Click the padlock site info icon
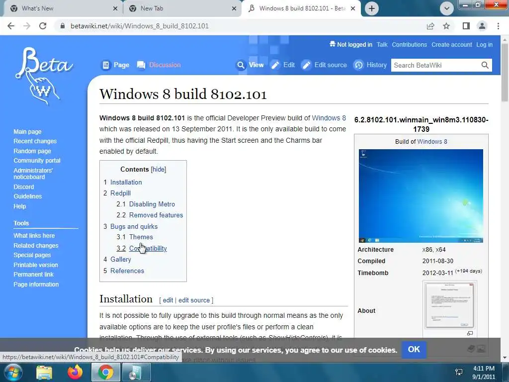 63,26
